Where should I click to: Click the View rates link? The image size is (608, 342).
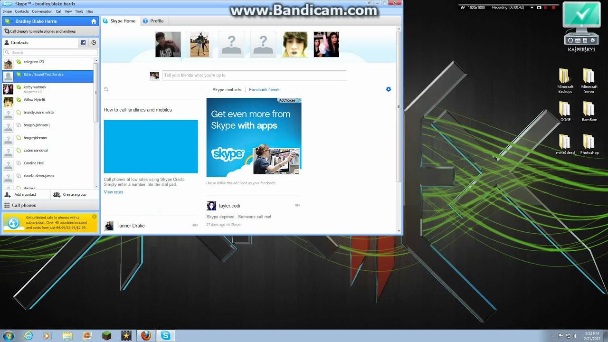tap(114, 192)
